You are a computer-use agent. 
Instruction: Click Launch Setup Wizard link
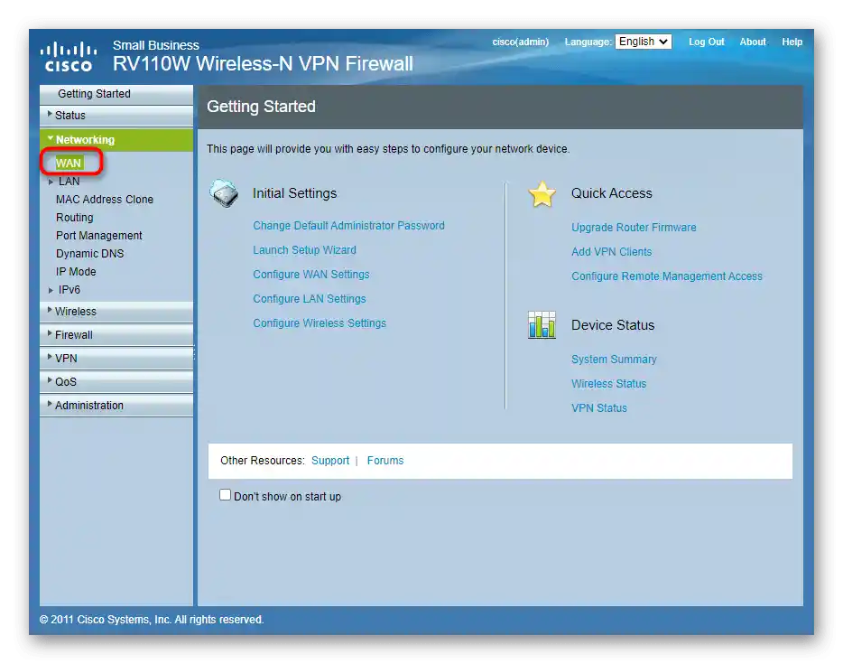(305, 250)
